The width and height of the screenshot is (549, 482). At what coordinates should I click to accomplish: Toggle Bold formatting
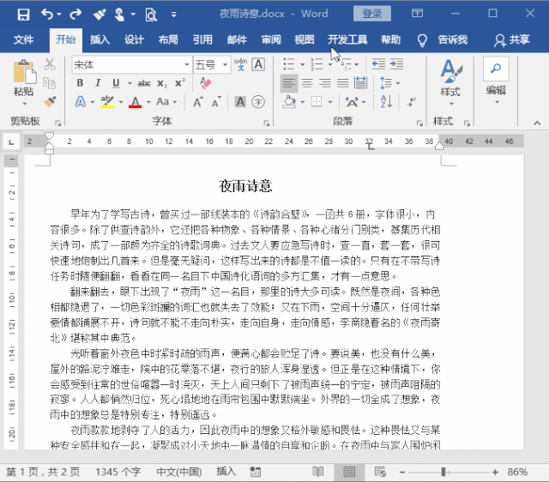80,83
